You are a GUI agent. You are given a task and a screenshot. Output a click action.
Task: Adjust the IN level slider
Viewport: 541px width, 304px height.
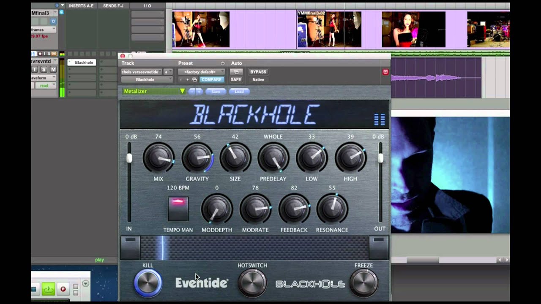pos(129,158)
